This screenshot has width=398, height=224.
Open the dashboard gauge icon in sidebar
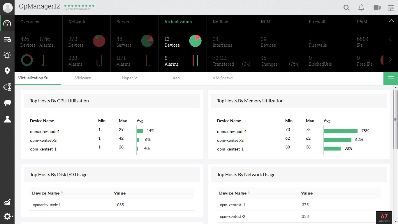(7, 23)
